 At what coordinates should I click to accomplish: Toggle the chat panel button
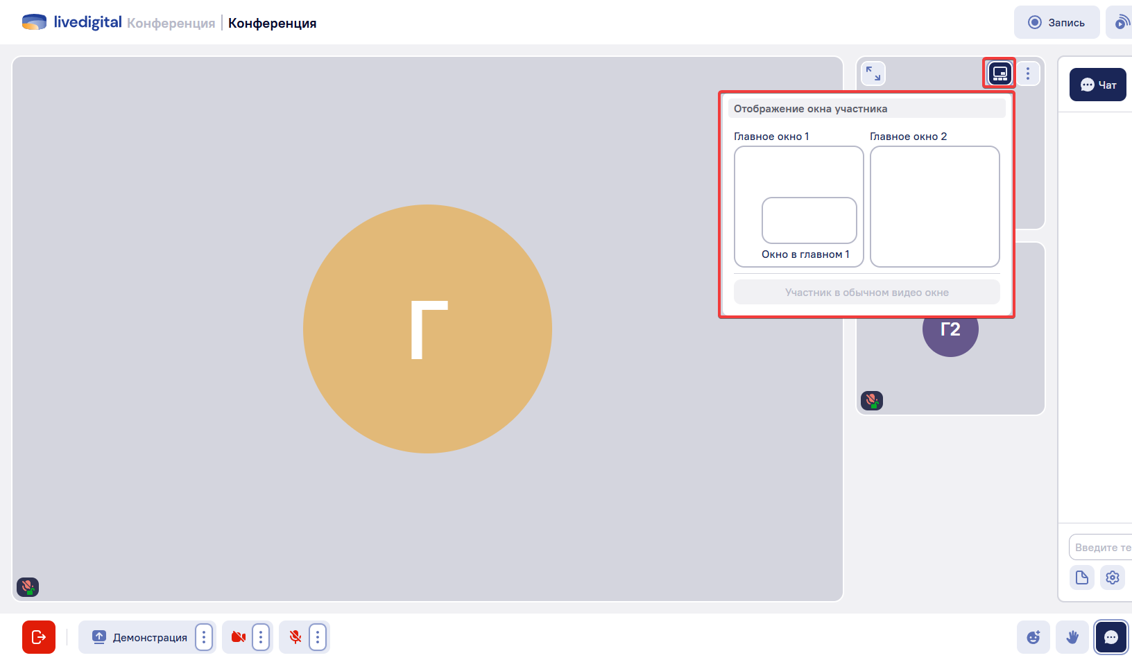[1111, 637]
